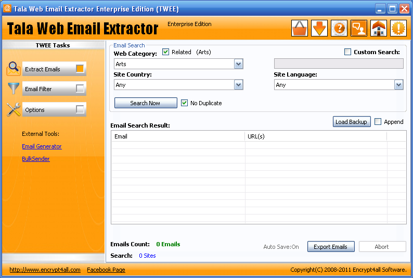
Task: Enable the Append checkbox
Action: coord(378,122)
